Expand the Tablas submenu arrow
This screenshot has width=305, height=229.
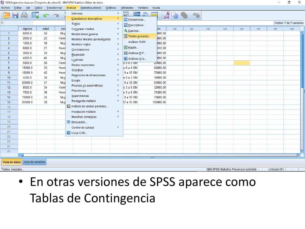[118, 24]
